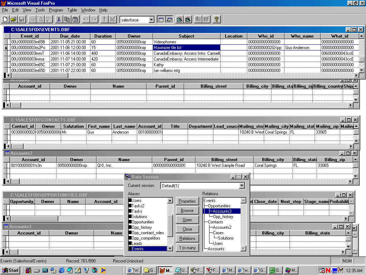The height and width of the screenshot is (275, 366).
Task: Select the Users alias in Aliases list
Action: 148,201
